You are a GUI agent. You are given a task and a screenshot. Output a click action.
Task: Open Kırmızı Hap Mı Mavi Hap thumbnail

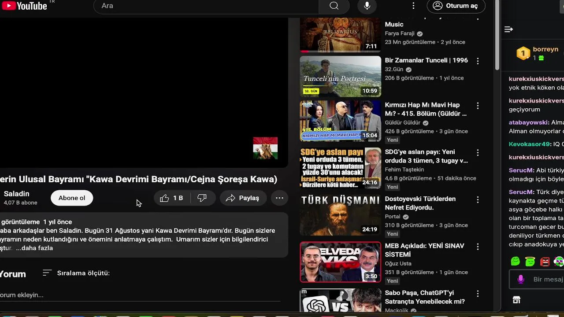tap(340, 121)
